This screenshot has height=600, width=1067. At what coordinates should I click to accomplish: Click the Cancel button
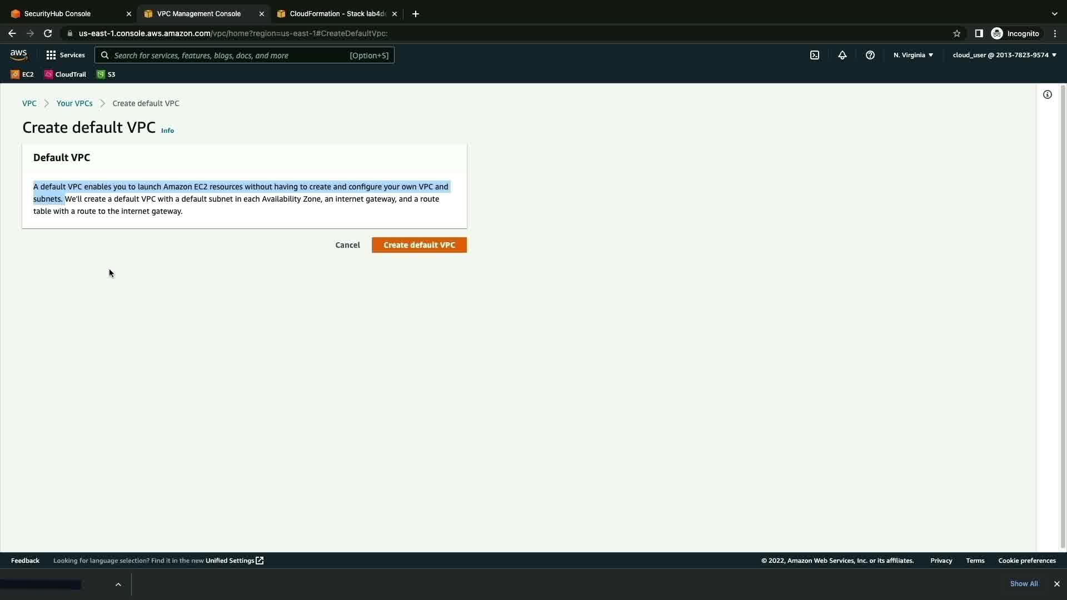347,245
